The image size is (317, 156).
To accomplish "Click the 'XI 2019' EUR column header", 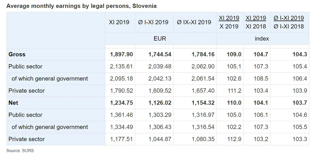I will pyautogui.click(x=119, y=22).
